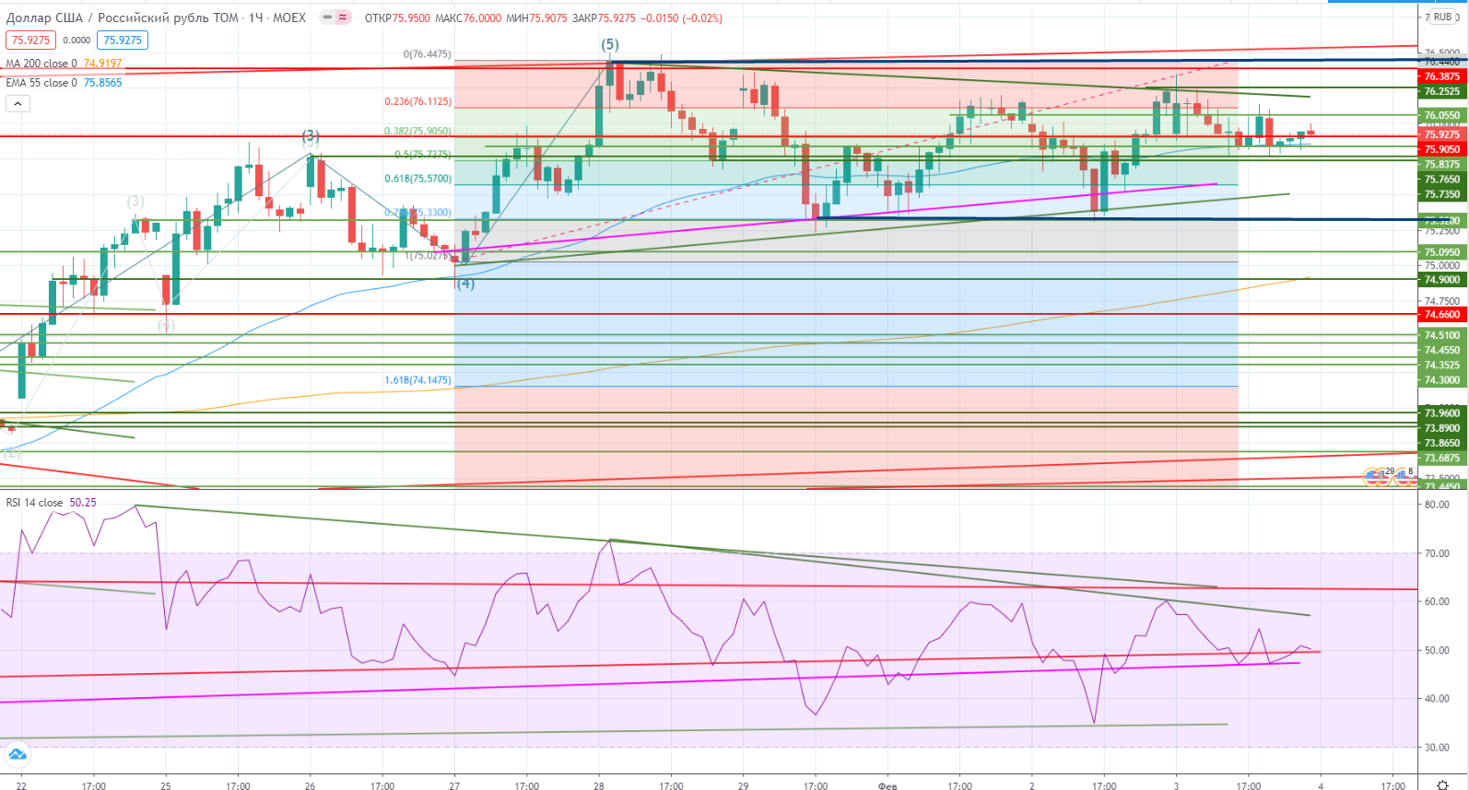Screen dimensions: 1469x790
Task: Click the 76.3875 red price level label
Action: (1441, 76)
